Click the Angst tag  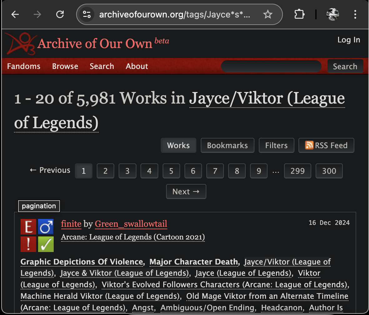143,308
